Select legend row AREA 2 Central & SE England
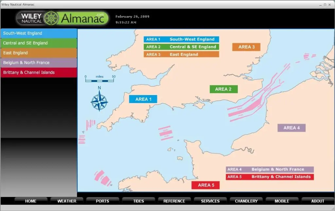 (x=181, y=47)
